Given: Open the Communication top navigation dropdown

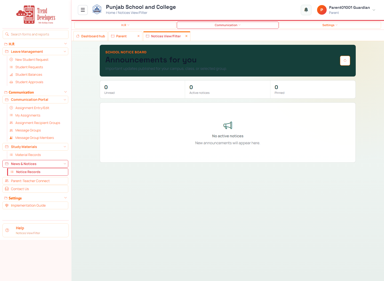Looking at the screenshot, I should coord(228,25).
